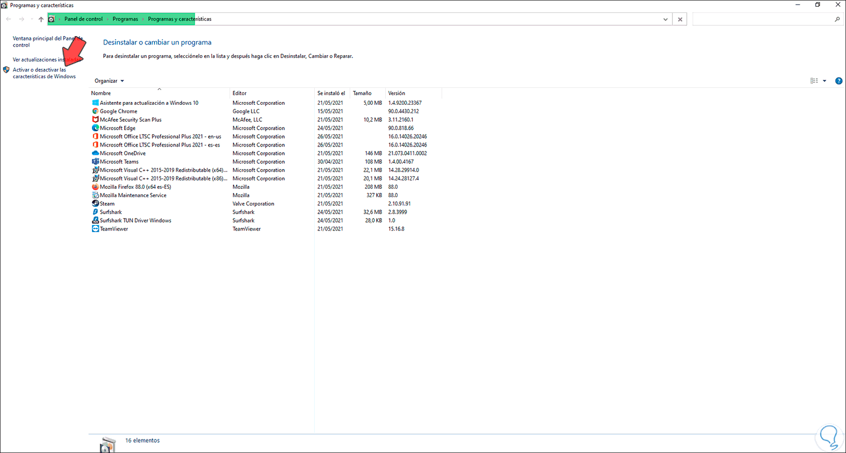Image resolution: width=846 pixels, height=453 pixels.
Task: Restore down the window
Action: pyautogui.click(x=818, y=5)
